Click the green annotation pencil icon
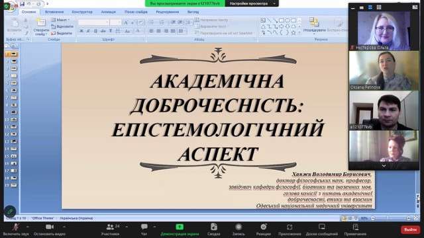Screen dimensions: 424x238 (10, 212)
